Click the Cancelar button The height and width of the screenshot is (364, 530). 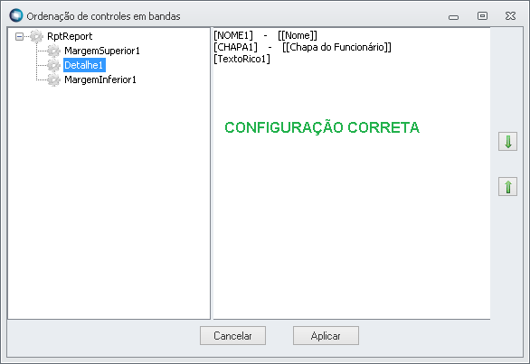point(232,335)
